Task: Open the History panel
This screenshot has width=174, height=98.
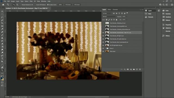Action: [x=166, y=36]
